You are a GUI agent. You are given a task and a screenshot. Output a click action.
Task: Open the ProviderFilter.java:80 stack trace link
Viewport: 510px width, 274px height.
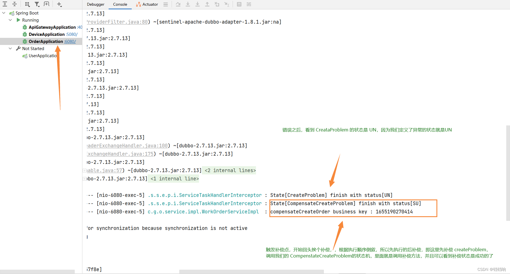117,22
